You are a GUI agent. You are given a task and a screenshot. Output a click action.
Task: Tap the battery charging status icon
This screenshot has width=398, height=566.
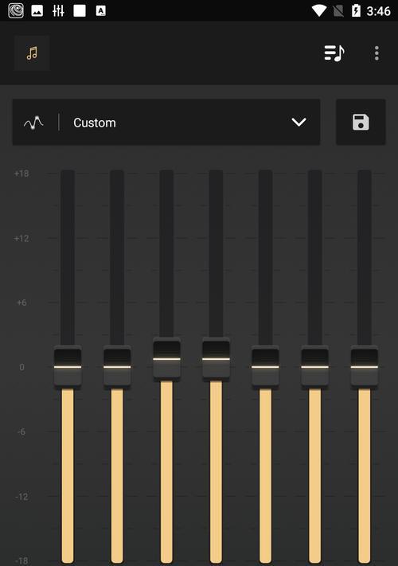pos(356,11)
